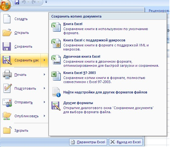Click the purple floppy icon for Сохранить
Viewport: 170px width, 147px height.
click(x=7, y=46)
